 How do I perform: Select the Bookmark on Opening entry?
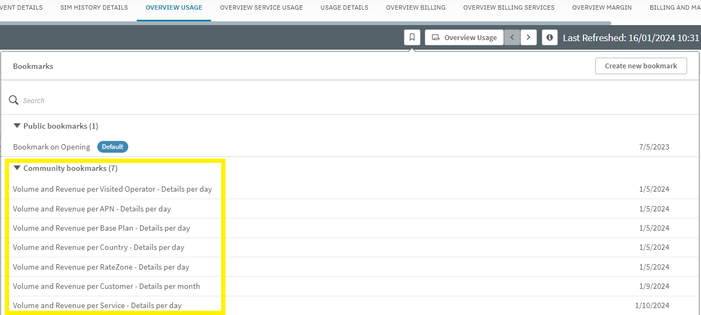pyautogui.click(x=51, y=147)
